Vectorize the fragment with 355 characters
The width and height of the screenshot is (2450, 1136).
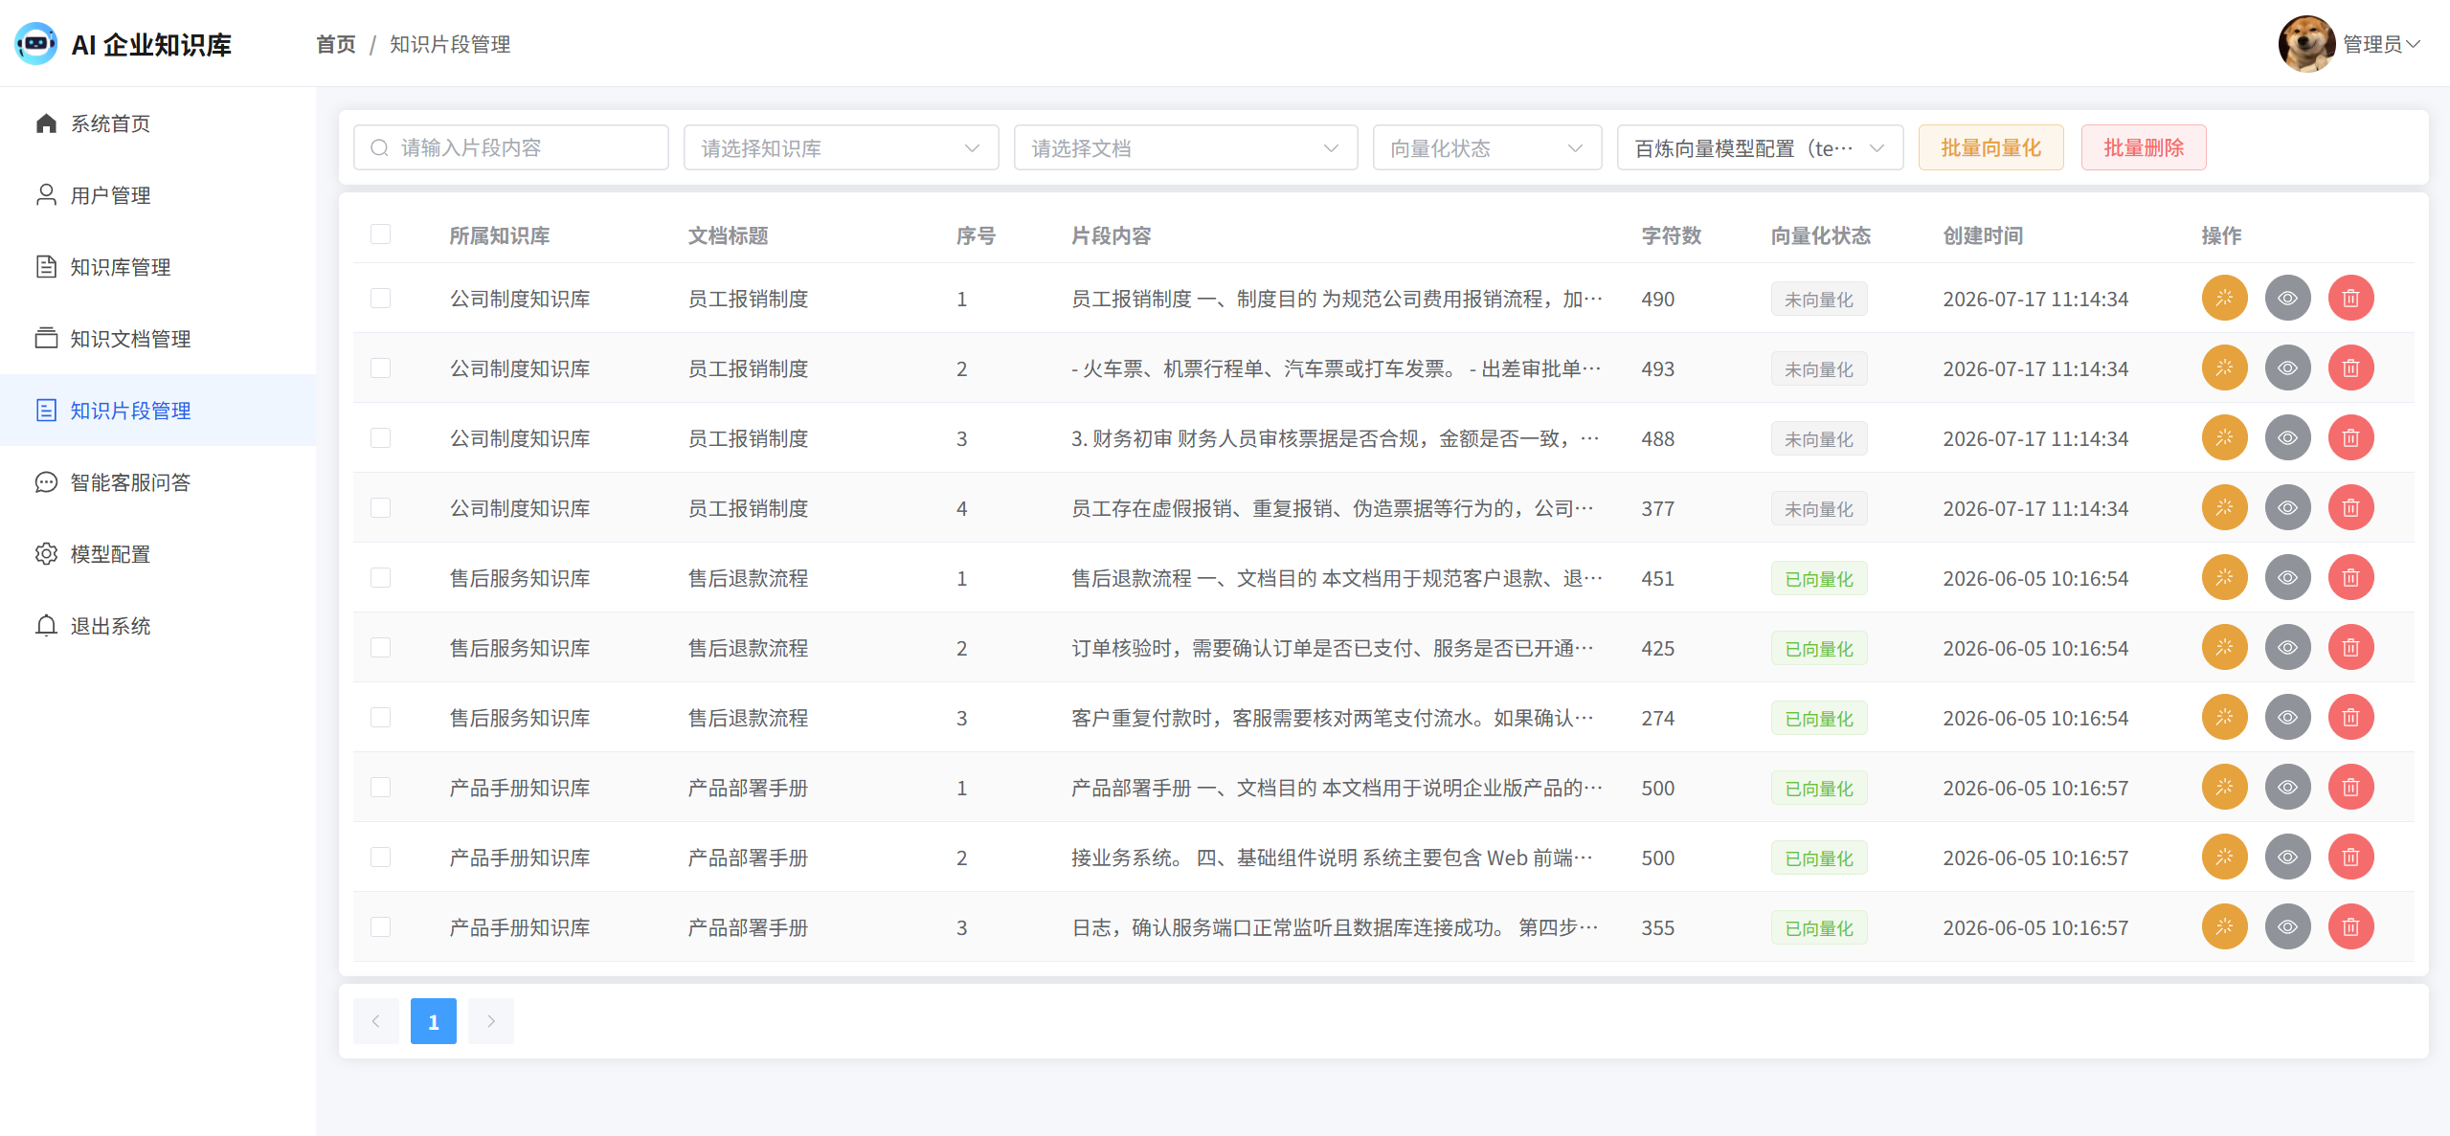click(2224, 926)
